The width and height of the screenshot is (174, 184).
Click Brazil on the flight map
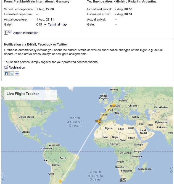pyautogui.click(x=63, y=158)
